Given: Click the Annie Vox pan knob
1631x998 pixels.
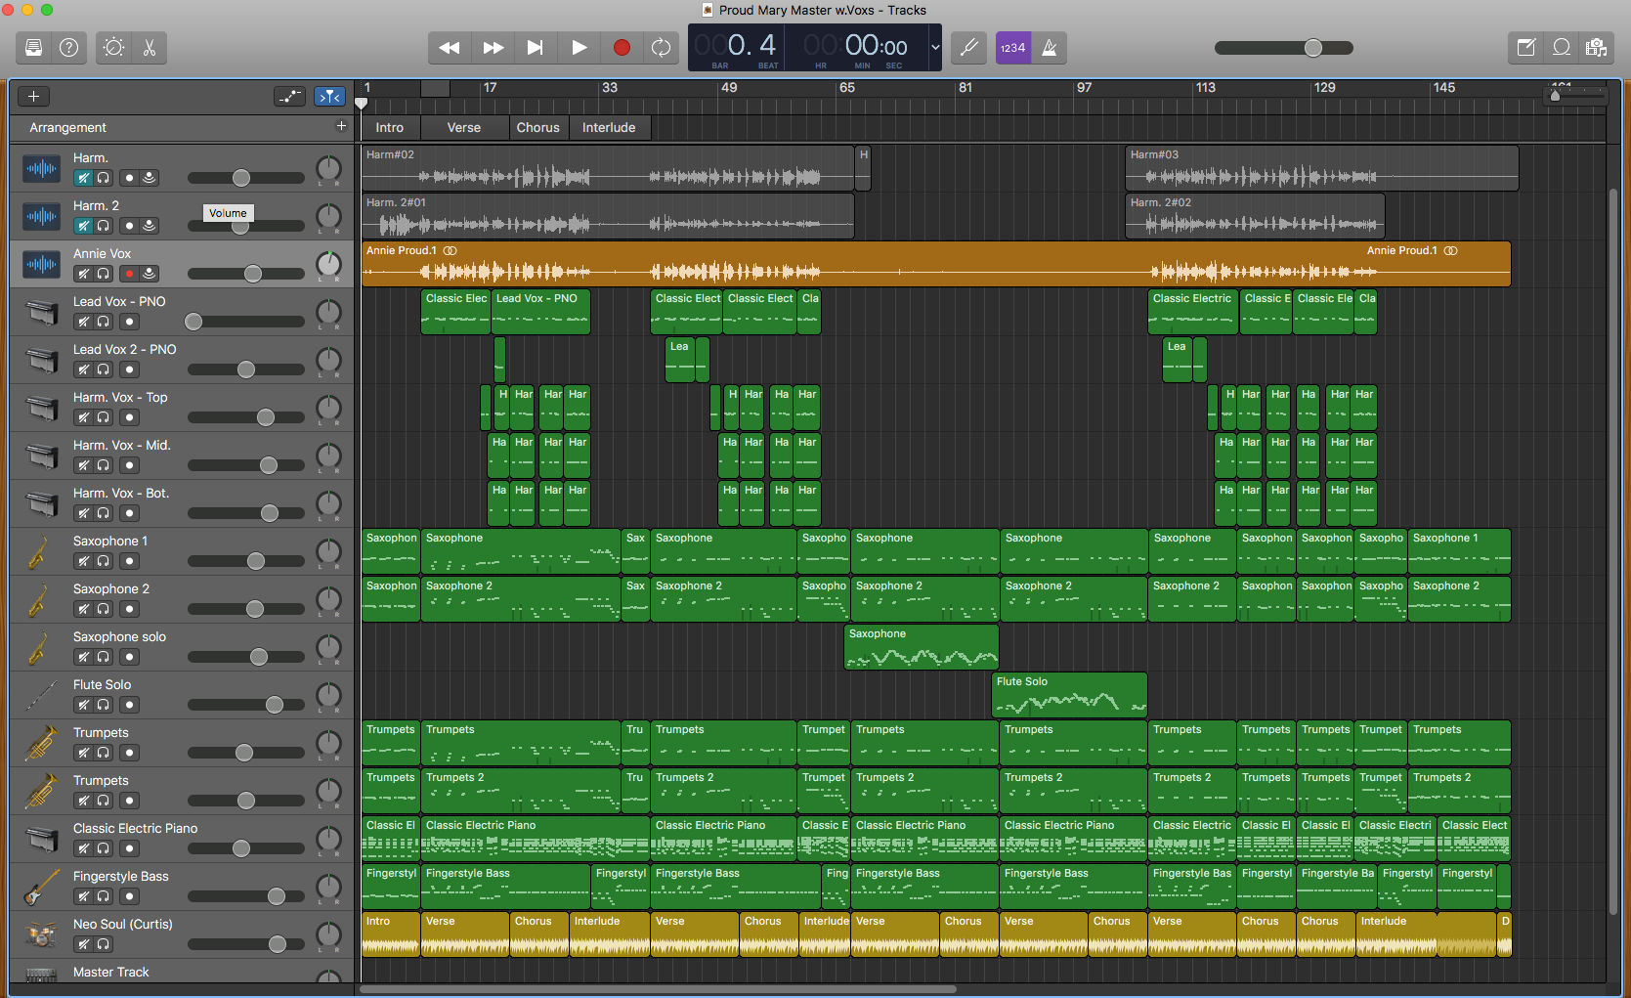Looking at the screenshot, I should pyautogui.click(x=329, y=264).
